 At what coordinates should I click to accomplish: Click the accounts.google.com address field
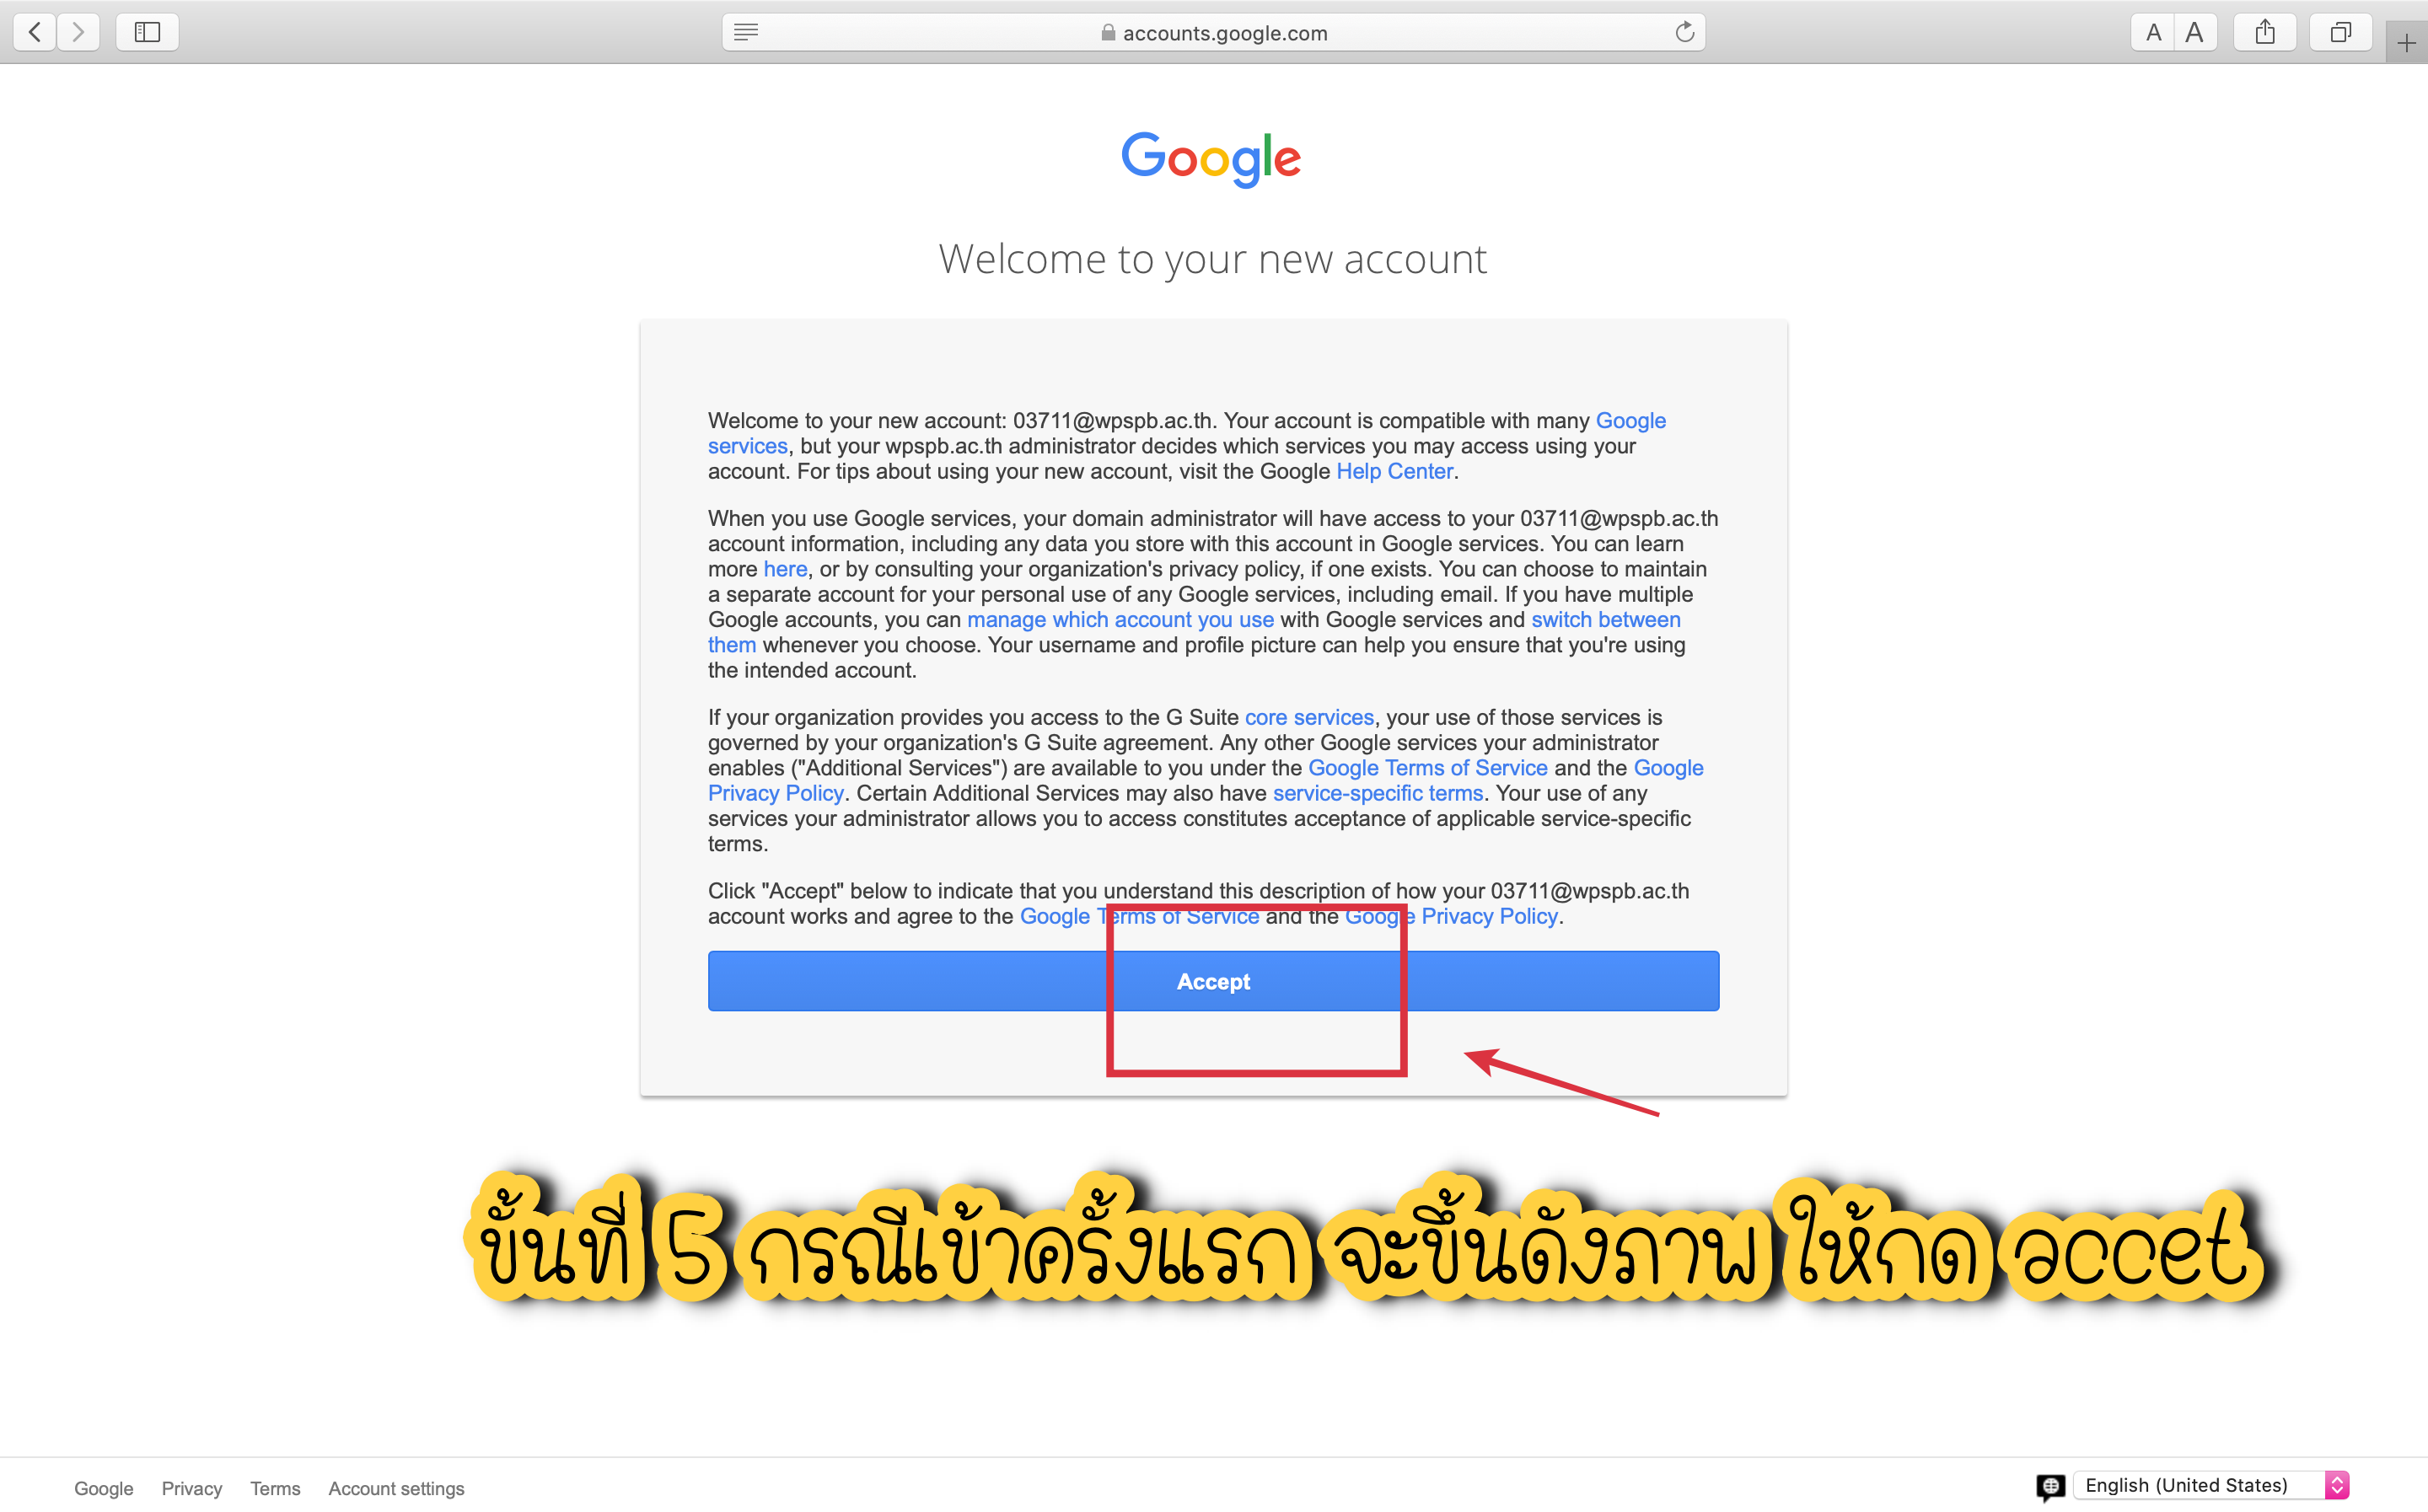(1213, 32)
